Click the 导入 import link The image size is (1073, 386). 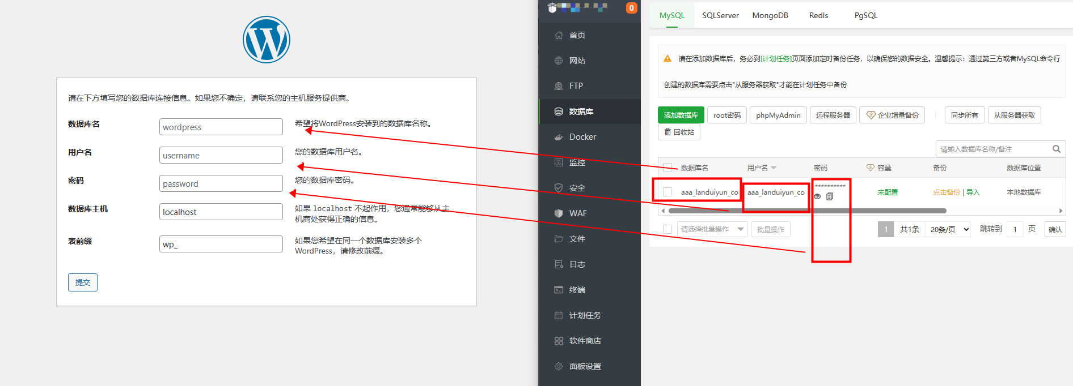[973, 192]
